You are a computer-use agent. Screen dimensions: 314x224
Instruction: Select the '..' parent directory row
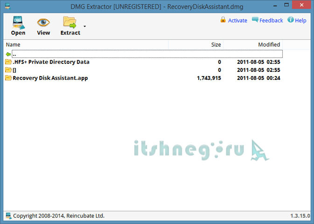tap(147, 54)
